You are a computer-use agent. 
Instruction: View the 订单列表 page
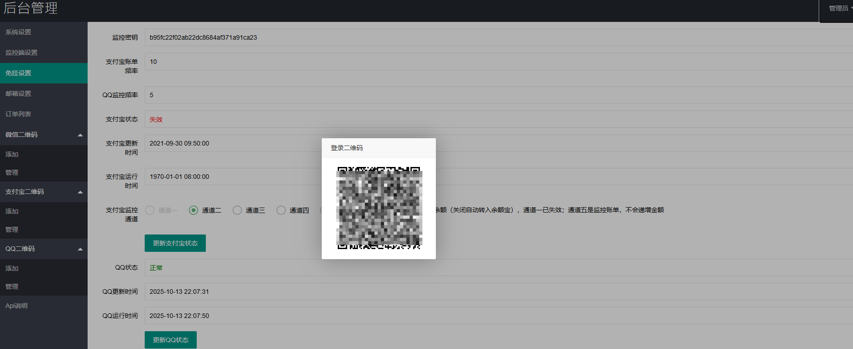pyautogui.click(x=19, y=114)
